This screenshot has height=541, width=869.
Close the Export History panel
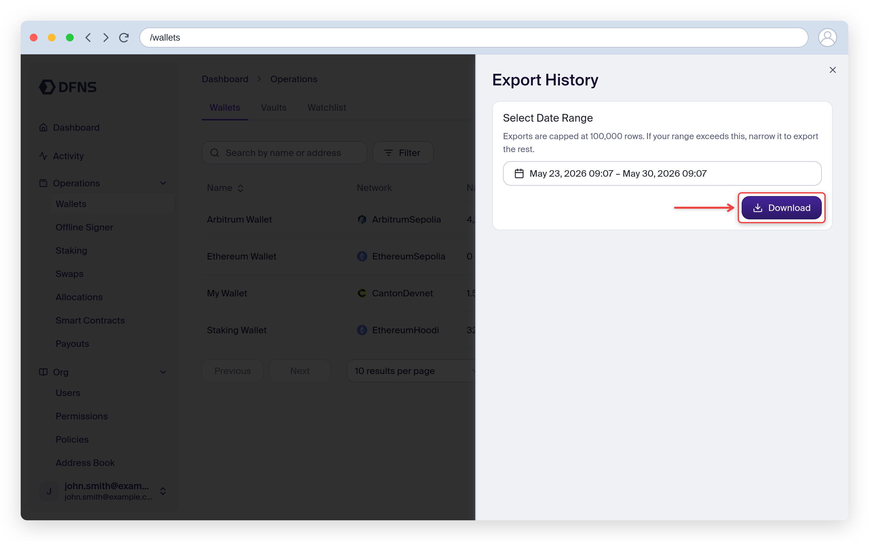[x=832, y=70]
